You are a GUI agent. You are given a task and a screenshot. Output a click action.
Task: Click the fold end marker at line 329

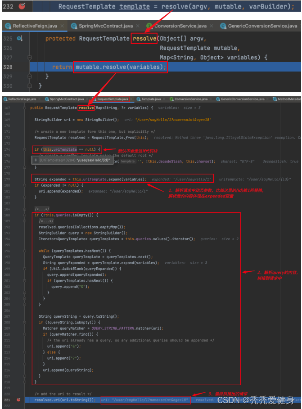pos(30,76)
